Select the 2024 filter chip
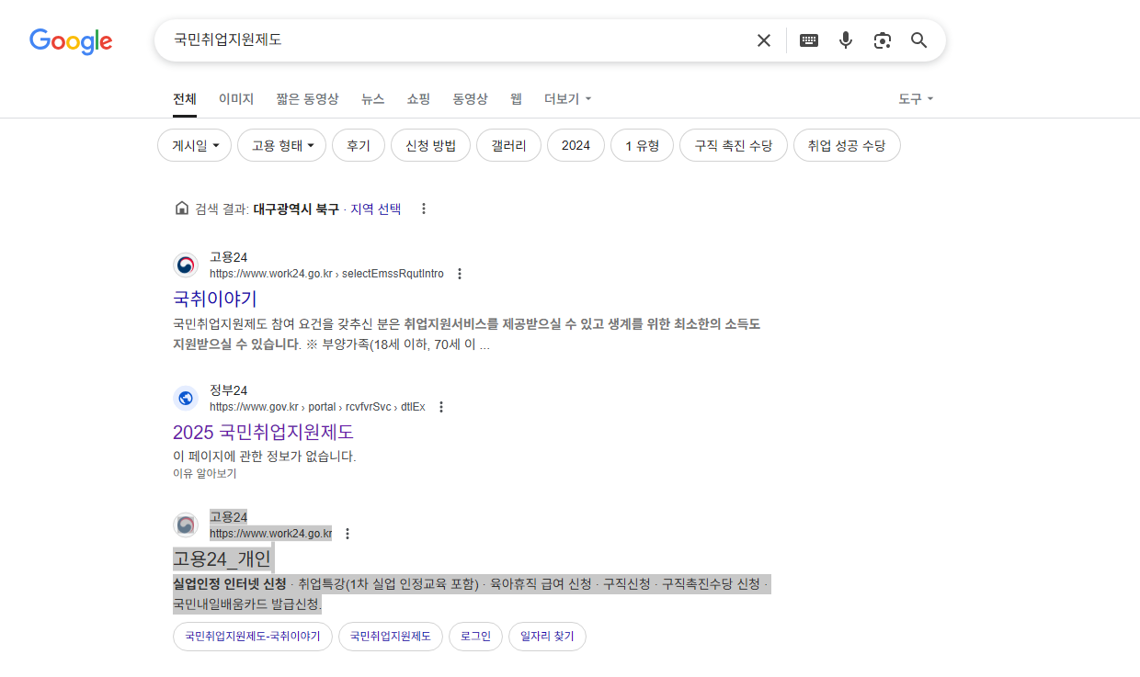This screenshot has width=1140, height=677. [x=576, y=145]
